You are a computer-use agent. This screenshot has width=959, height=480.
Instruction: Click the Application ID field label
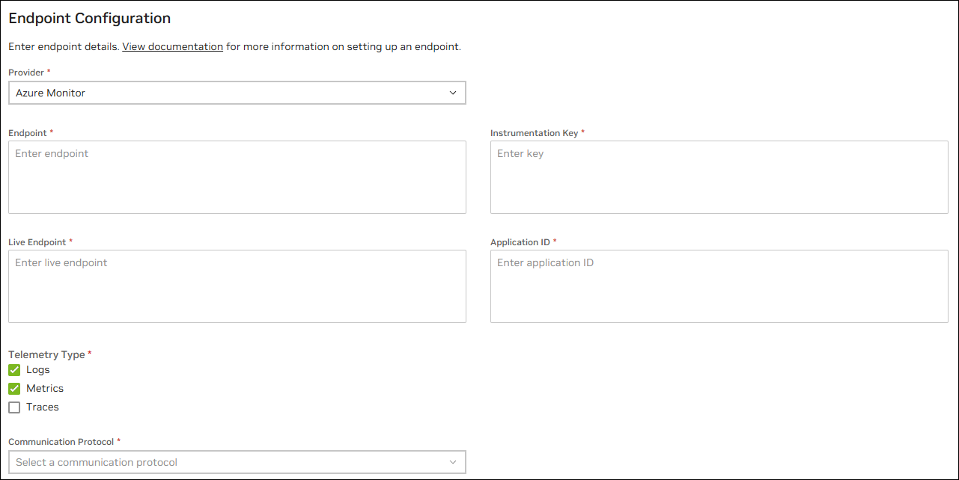tap(520, 242)
